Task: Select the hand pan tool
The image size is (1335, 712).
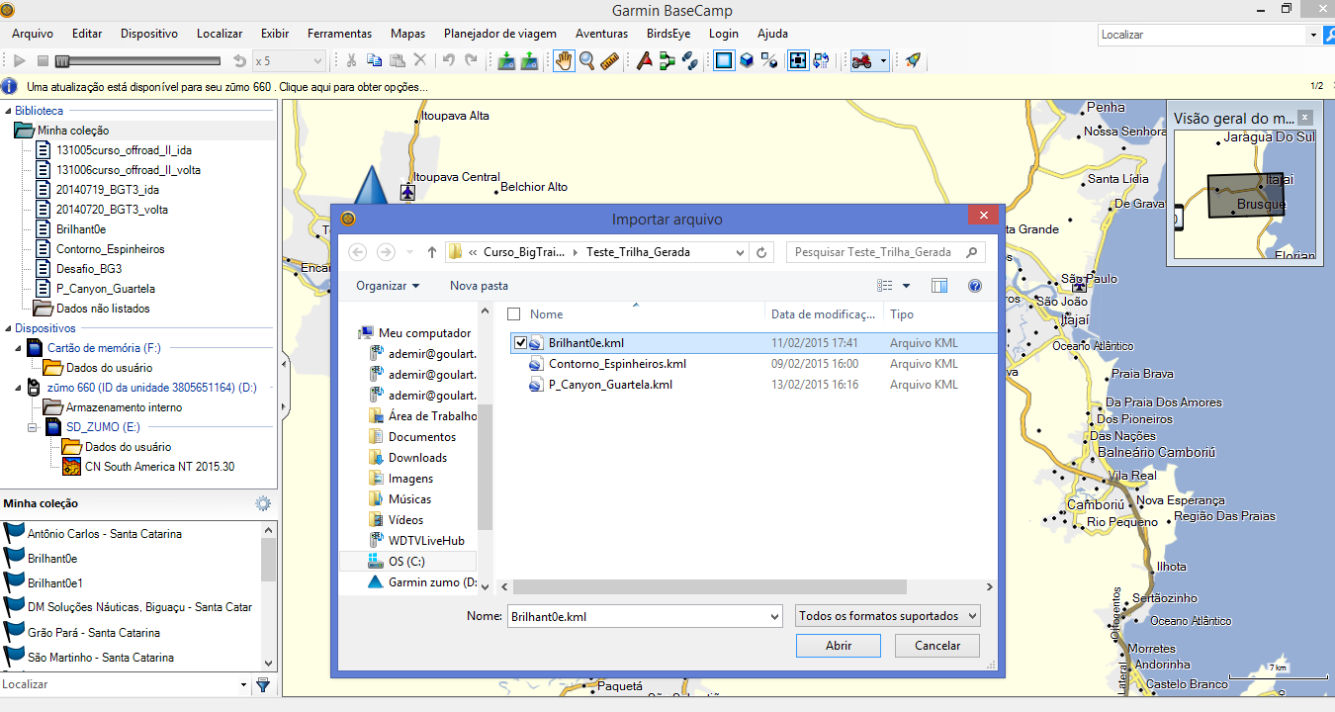Action: (563, 60)
